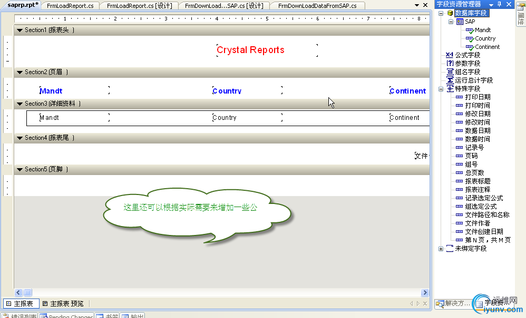The height and width of the screenshot is (318, 526).
Task: Select 数据时间 special field
Action: click(478, 139)
